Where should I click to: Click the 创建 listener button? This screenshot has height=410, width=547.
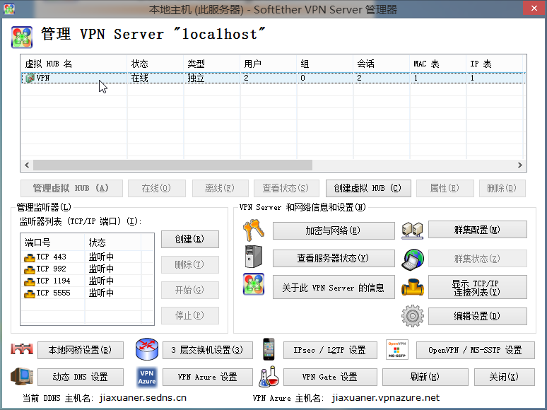[189, 240]
